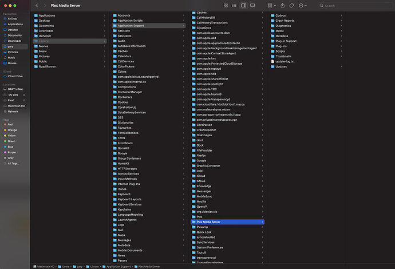Open Music in the sidebar

coord(11,58)
